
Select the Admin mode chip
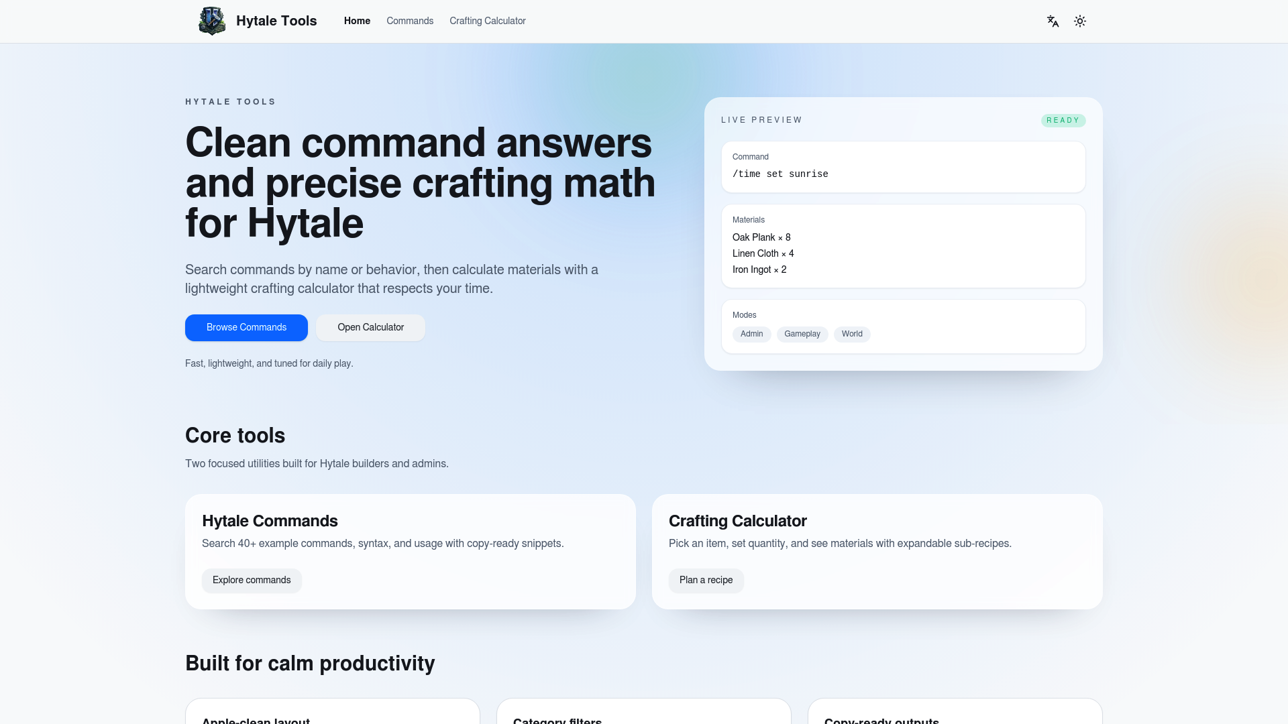pyautogui.click(x=751, y=334)
